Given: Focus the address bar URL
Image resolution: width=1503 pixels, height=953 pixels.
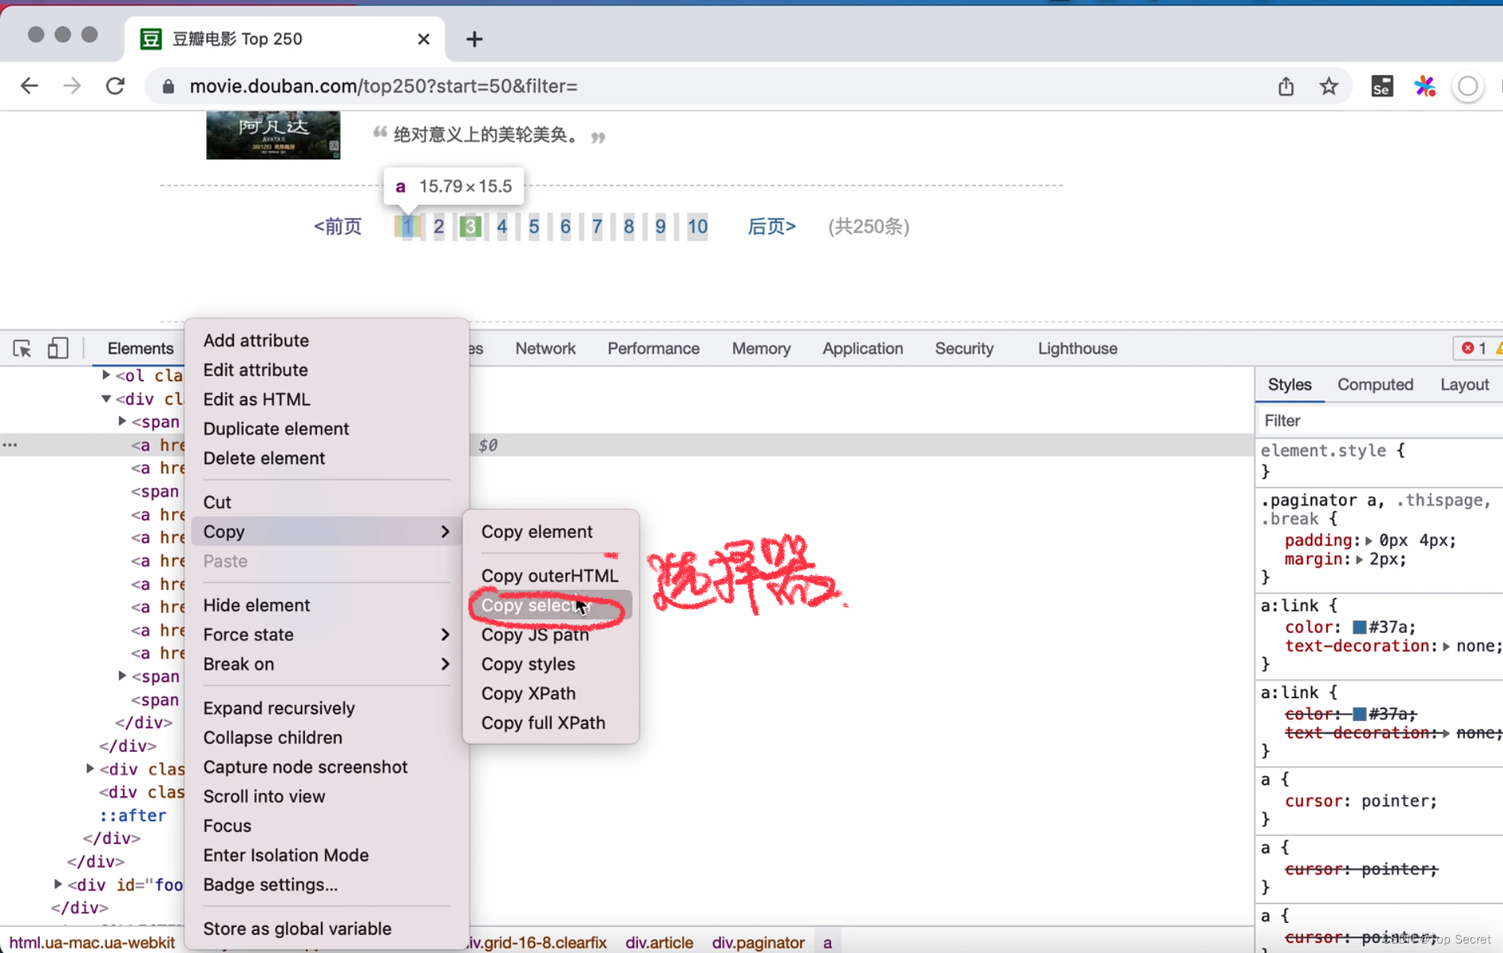Looking at the screenshot, I should (x=383, y=86).
